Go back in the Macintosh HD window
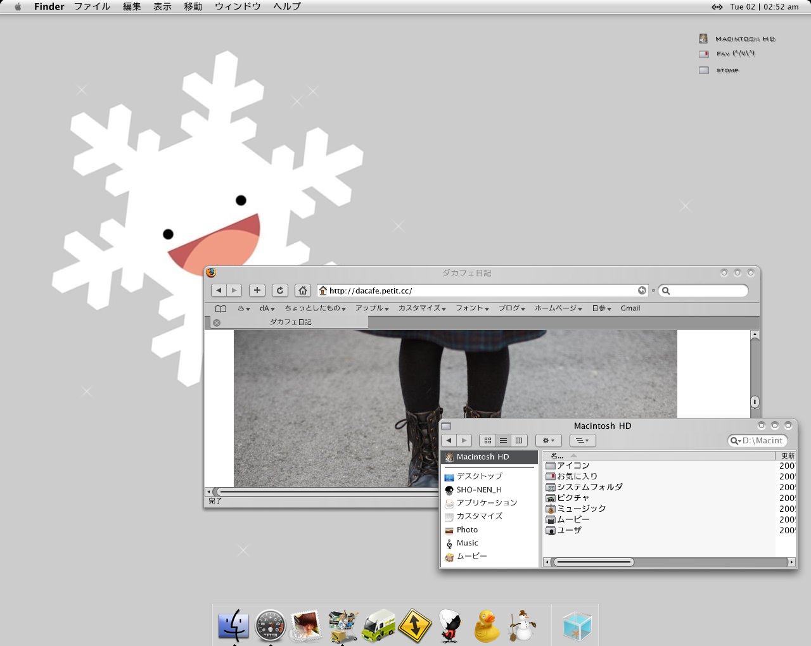The image size is (811, 646). click(x=449, y=440)
